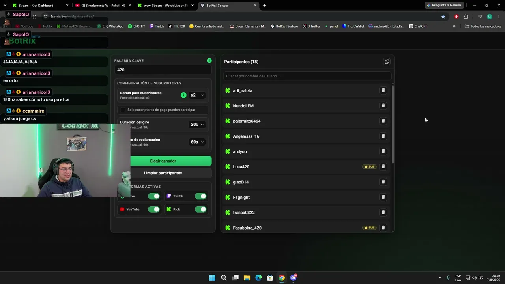Toggle the Kick platform switch

[200, 209]
